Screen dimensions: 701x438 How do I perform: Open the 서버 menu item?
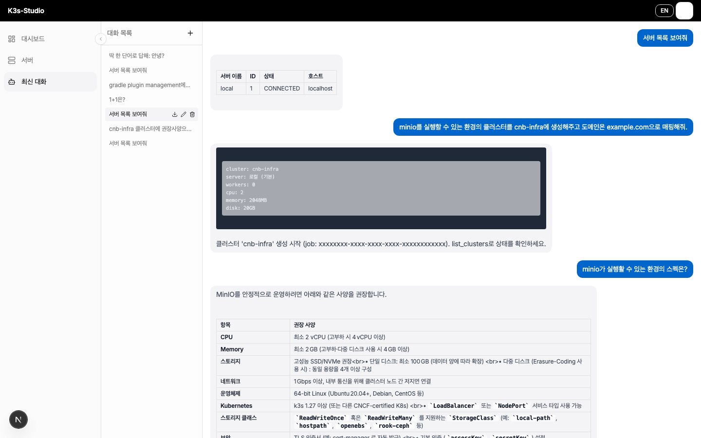(51, 60)
